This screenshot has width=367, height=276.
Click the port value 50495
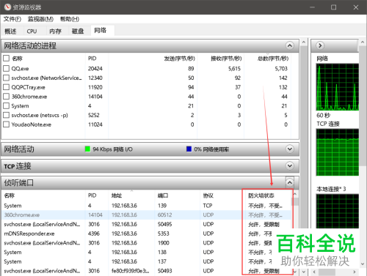point(165,224)
